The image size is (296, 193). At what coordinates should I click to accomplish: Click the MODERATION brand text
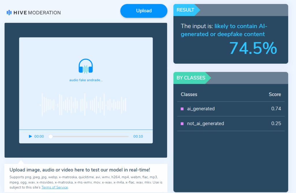pyautogui.click(x=43, y=13)
